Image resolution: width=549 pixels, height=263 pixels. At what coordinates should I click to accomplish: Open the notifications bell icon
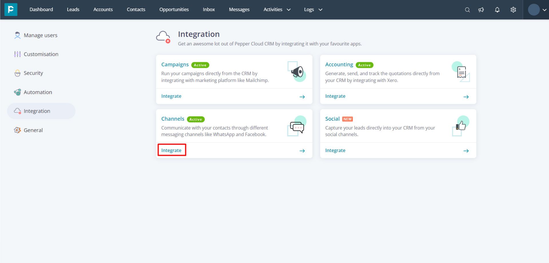tap(497, 10)
